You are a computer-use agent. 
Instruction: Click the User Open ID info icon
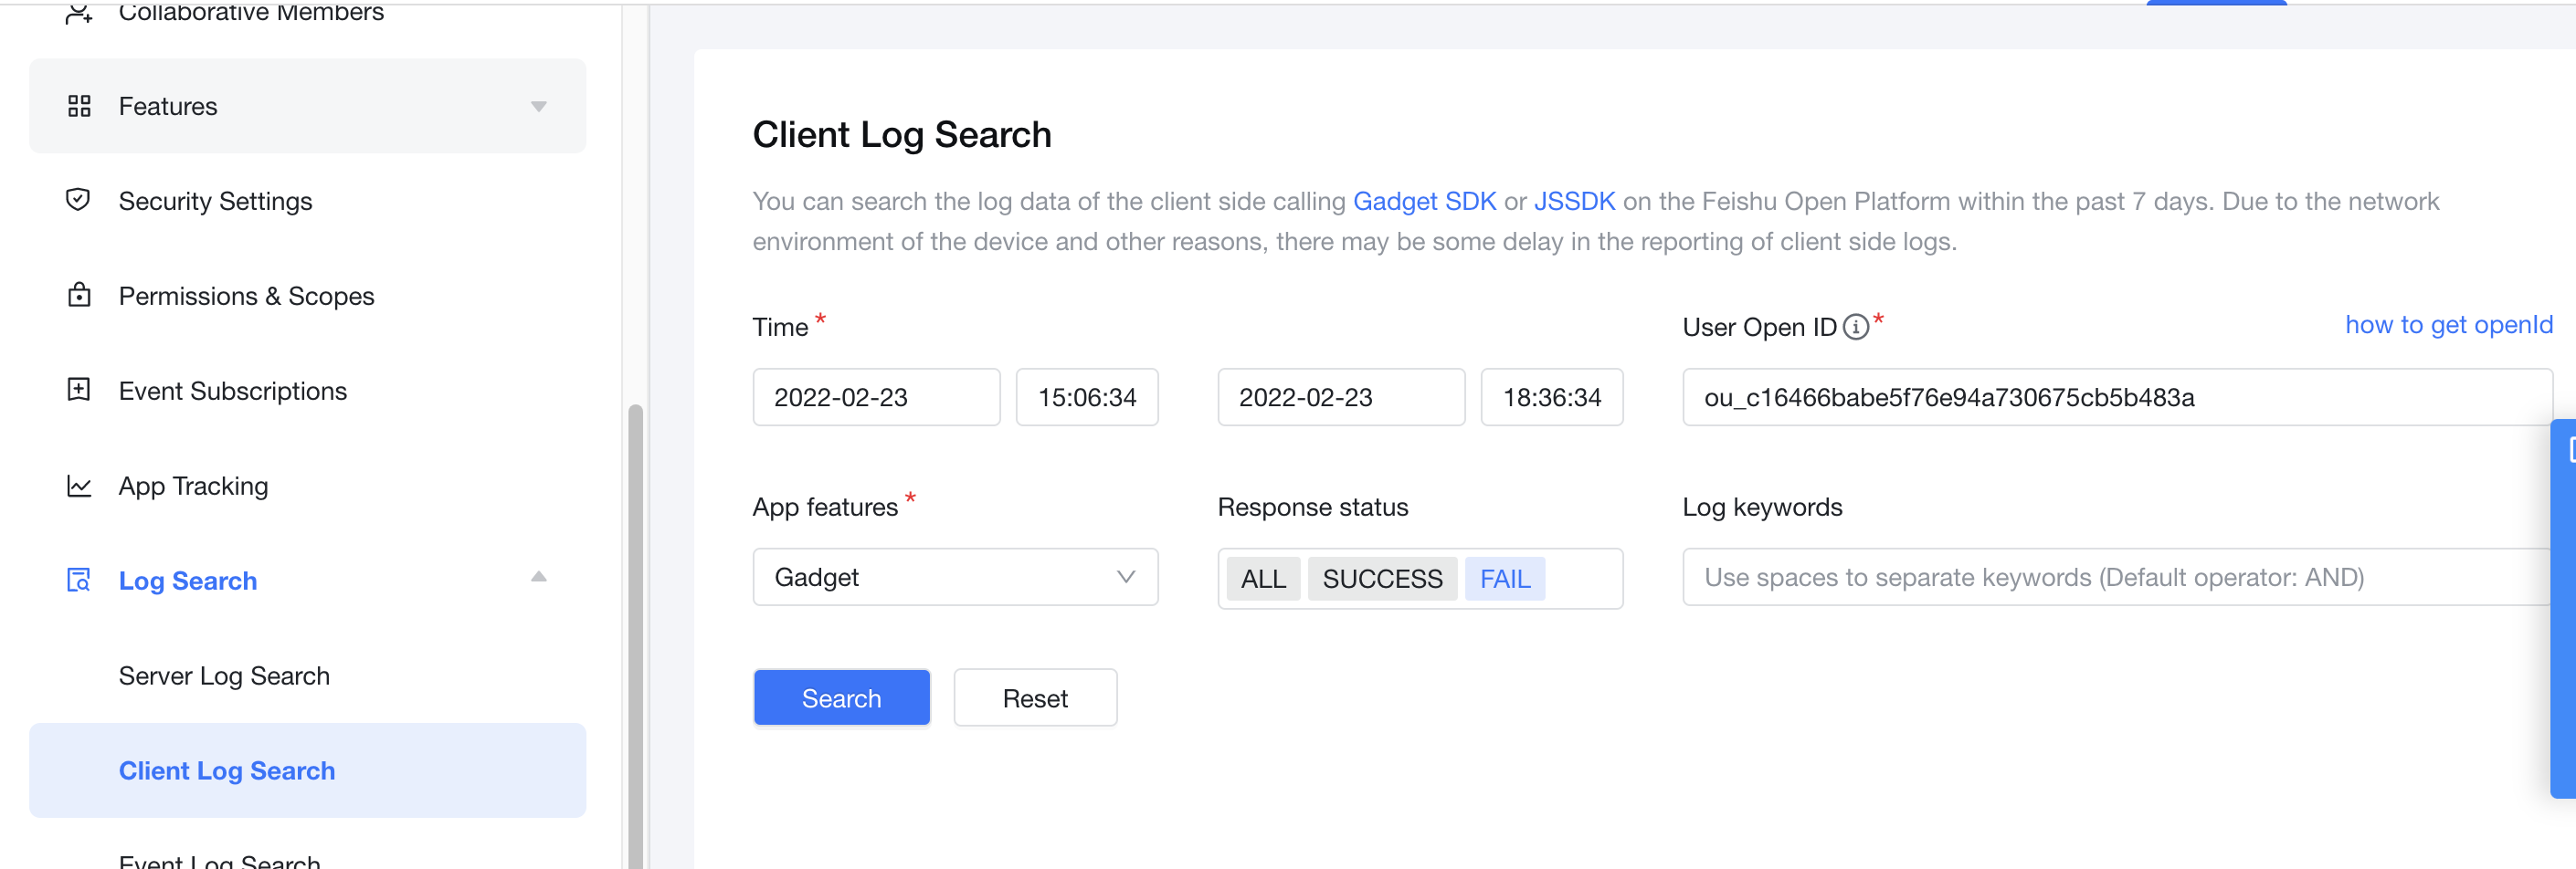[x=1855, y=327]
